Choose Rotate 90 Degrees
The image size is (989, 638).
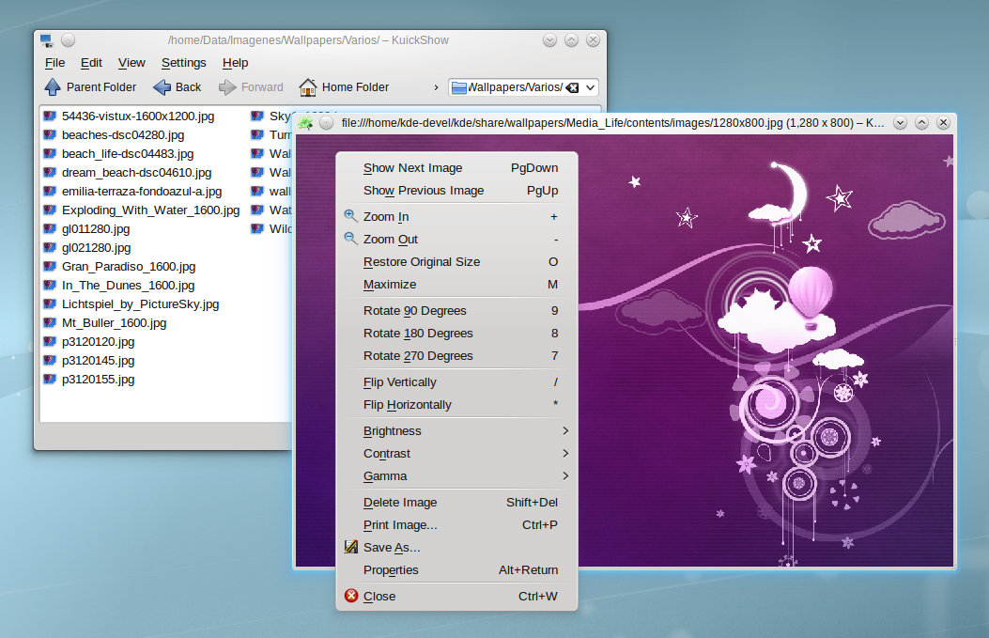414,311
